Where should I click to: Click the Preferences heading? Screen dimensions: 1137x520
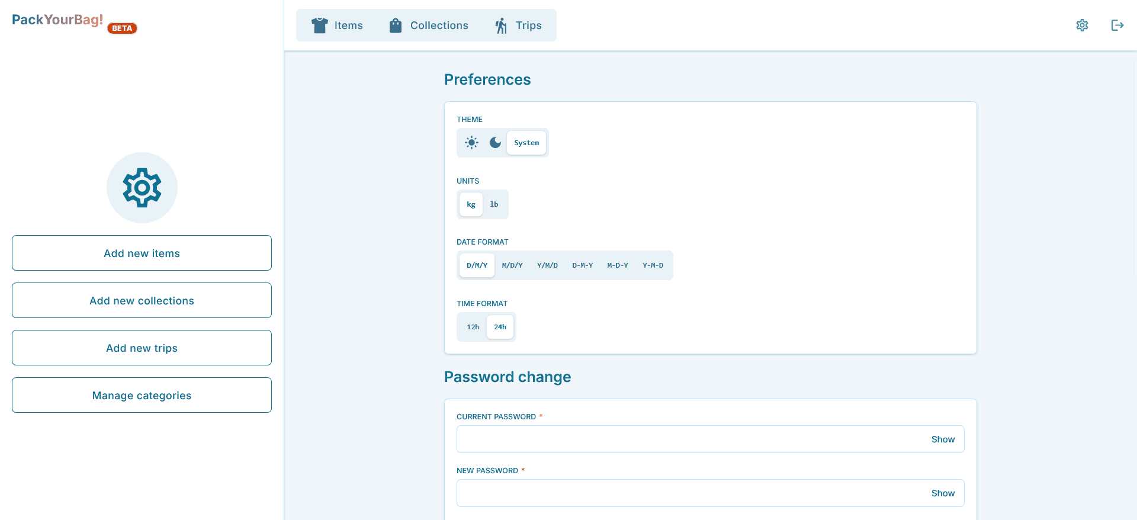tap(487, 79)
